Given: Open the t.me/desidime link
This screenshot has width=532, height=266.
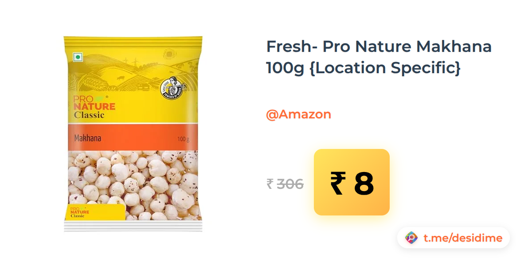Looking at the screenshot, I should click(463, 238).
